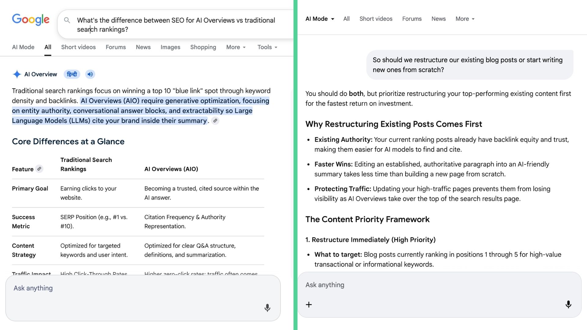Click '1. Restructure Immediately (High Priority)' subheading
This screenshot has width=587, height=330.
click(x=371, y=240)
